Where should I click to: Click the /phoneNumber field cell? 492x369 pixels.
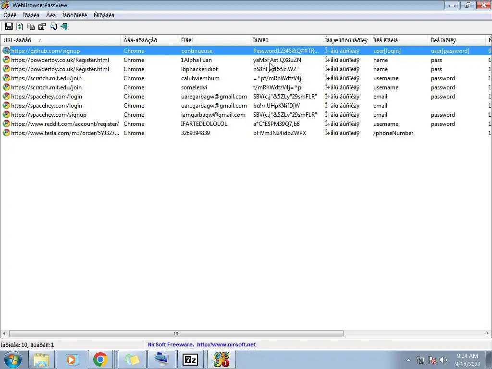393,133
